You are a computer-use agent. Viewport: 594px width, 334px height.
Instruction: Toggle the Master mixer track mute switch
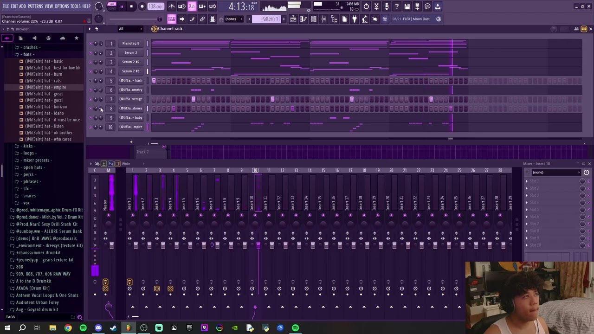[x=109, y=216]
